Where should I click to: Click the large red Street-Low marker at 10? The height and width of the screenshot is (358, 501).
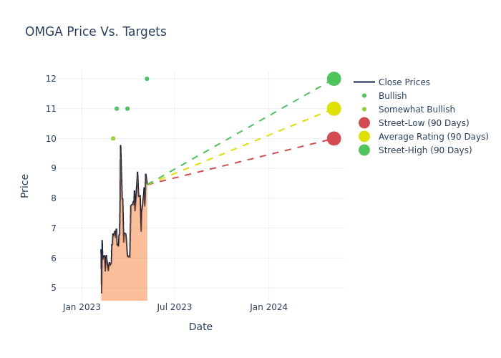(334, 138)
